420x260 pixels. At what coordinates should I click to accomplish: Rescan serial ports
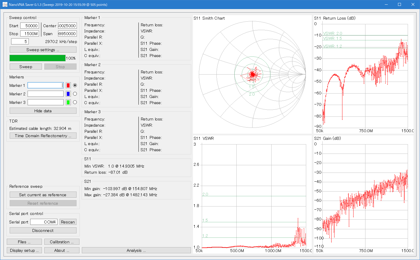point(68,222)
